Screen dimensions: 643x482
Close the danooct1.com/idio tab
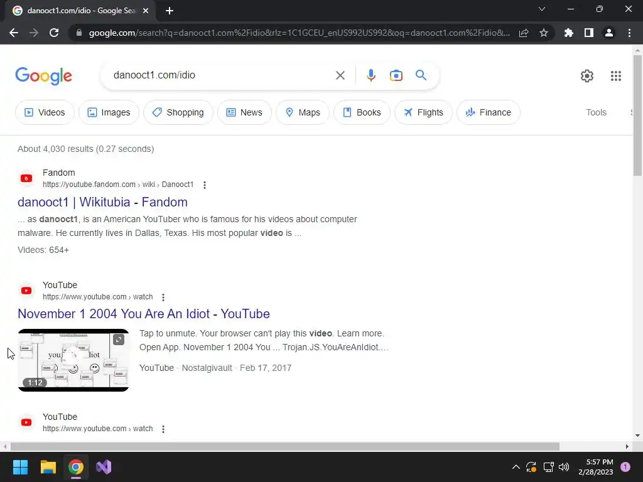[x=146, y=11]
